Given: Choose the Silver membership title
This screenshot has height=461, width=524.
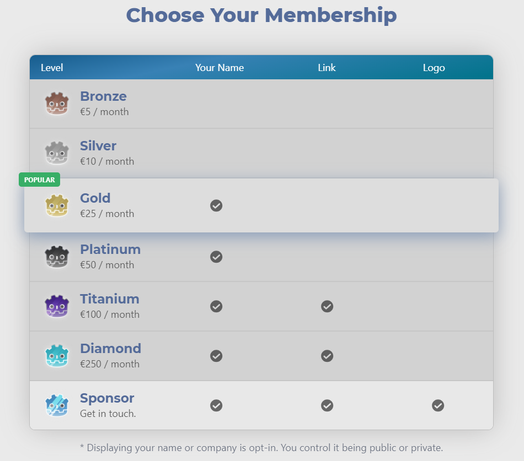Looking at the screenshot, I should click(98, 145).
